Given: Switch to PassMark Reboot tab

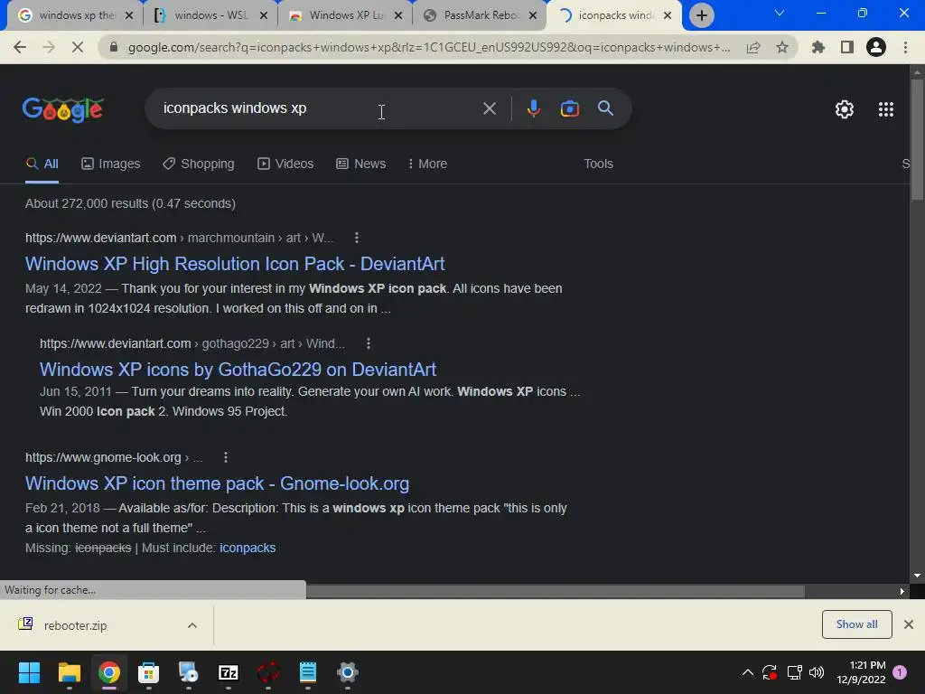Looking at the screenshot, I should [480, 15].
